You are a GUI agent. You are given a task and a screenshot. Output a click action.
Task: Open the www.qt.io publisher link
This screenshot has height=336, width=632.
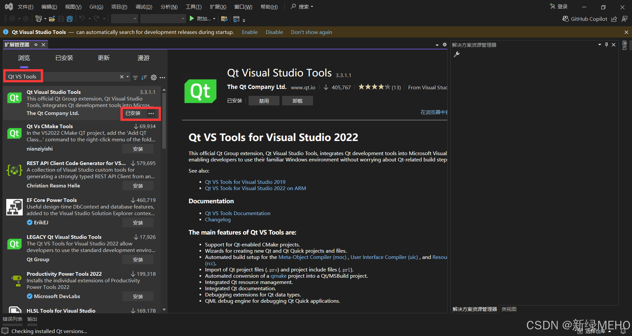(303, 87)
